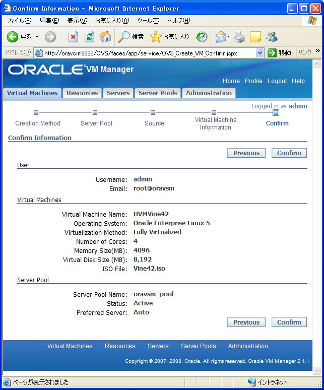The width and height of the screenshot is (324, 390).
Task: Open the 表示(V) menu
Action: (x=77, y=21)
